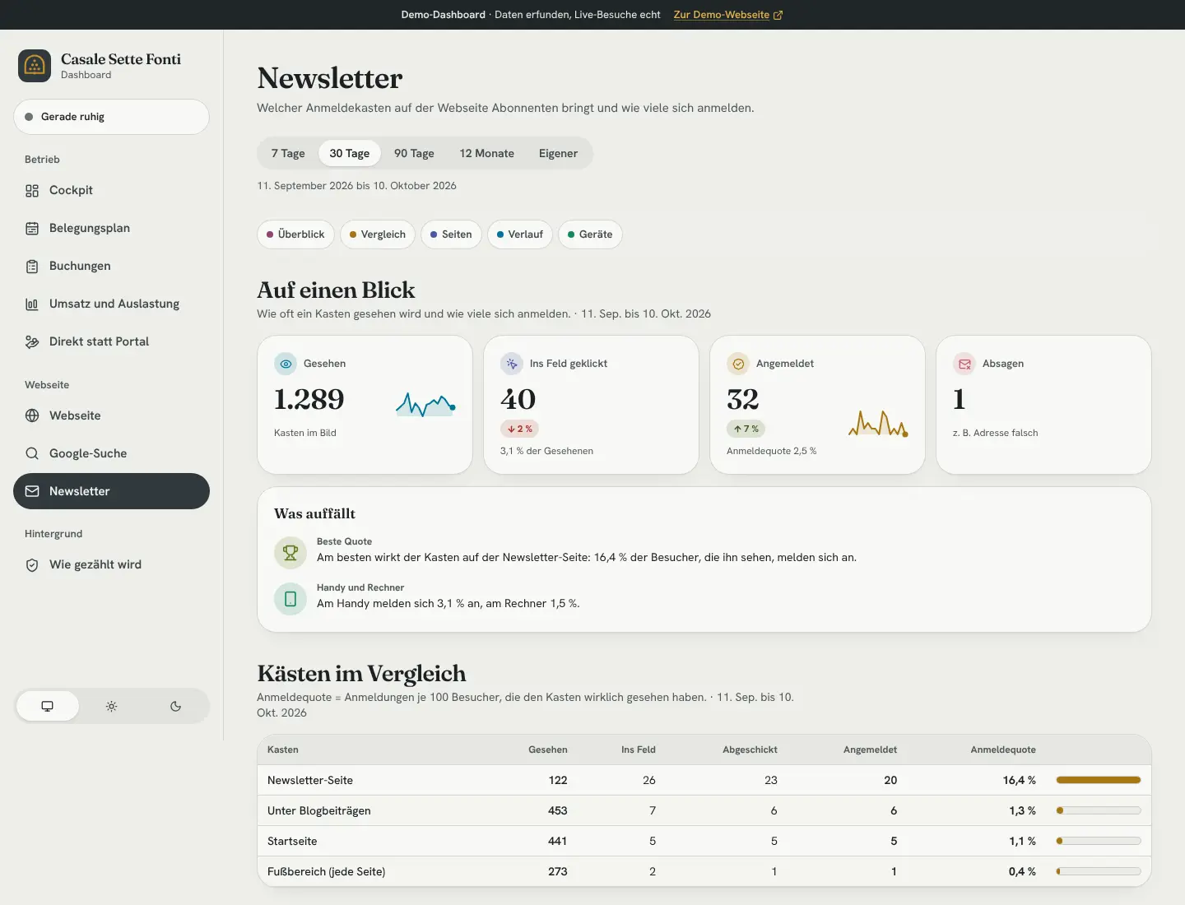Screen dimensions: 1185x905
Task: Click the Newsletter-Seite Anmeldequote bar
Action: point(1099,780)
